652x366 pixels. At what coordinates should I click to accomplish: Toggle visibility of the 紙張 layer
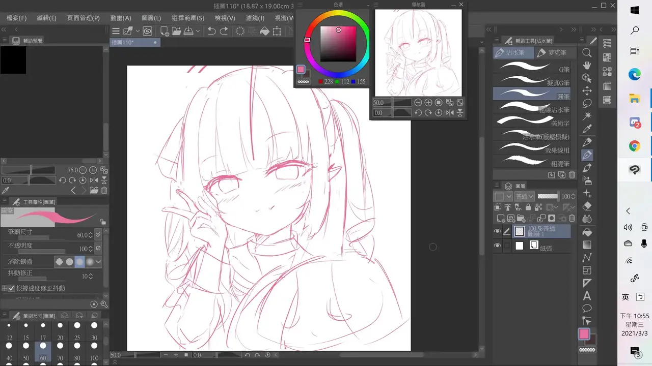coord(497,246)
